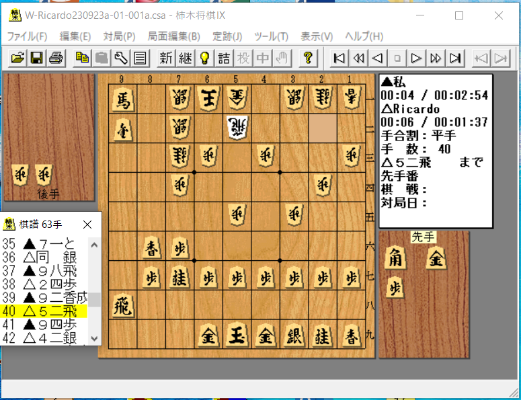Screen dimensions: 521x400
Task: Select move 41 ▲９四歩 in kifu list
Action: point(44,325)
